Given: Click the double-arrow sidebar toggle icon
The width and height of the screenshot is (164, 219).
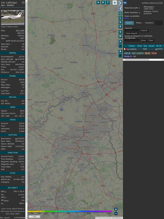Looking at the screenshot, I should pyautogui.click(x=125, y=3).
